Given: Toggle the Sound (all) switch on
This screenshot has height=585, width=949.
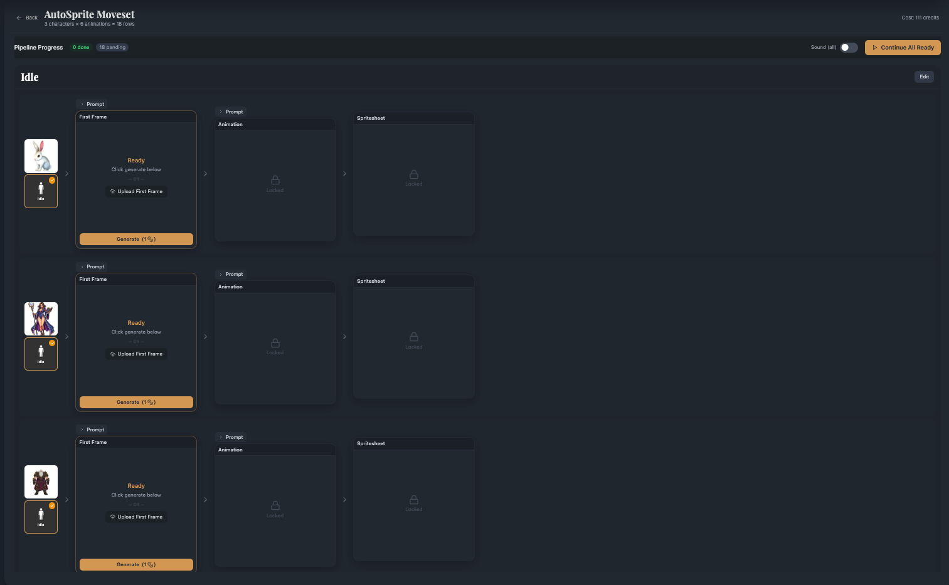Looking at the screenshot, I should [x=849, y=47].
